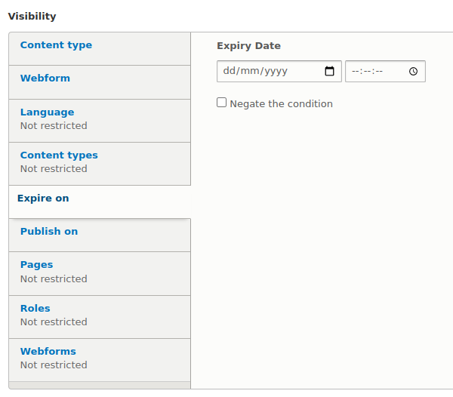Select the Expire on tab

(43, 198)
